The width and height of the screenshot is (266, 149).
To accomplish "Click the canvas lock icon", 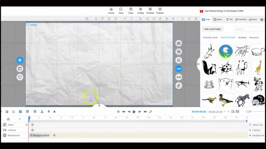I will pyautogui.click(x=179, y=60).
